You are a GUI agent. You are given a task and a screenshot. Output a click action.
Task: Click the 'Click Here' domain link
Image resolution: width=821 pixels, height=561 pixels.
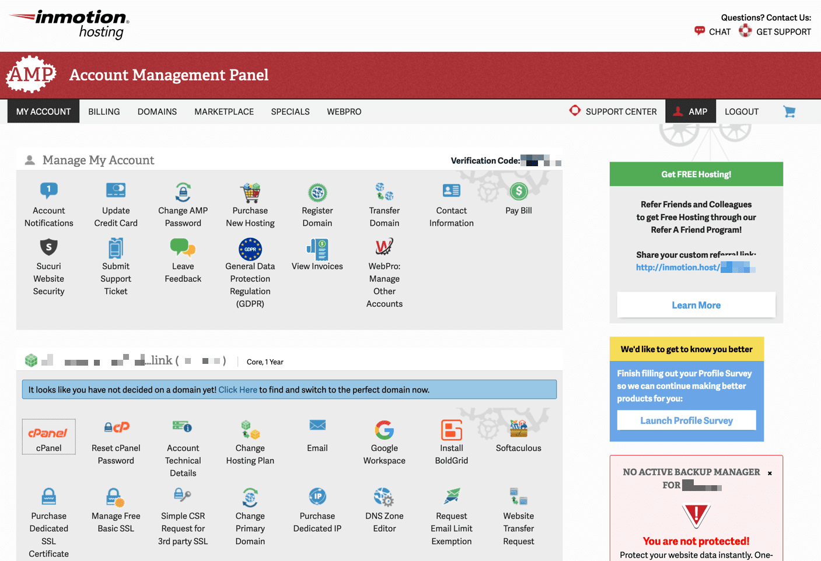pyautogui.click(x=237, y=390)
